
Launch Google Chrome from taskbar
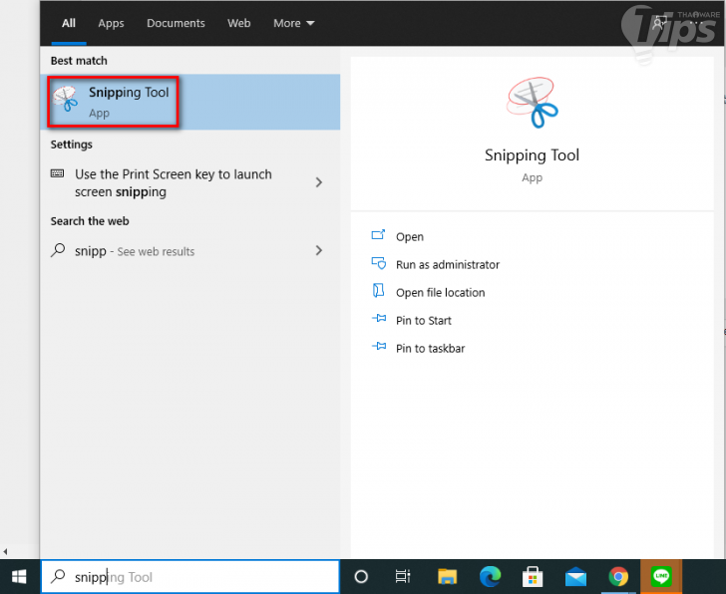(618, 577)
